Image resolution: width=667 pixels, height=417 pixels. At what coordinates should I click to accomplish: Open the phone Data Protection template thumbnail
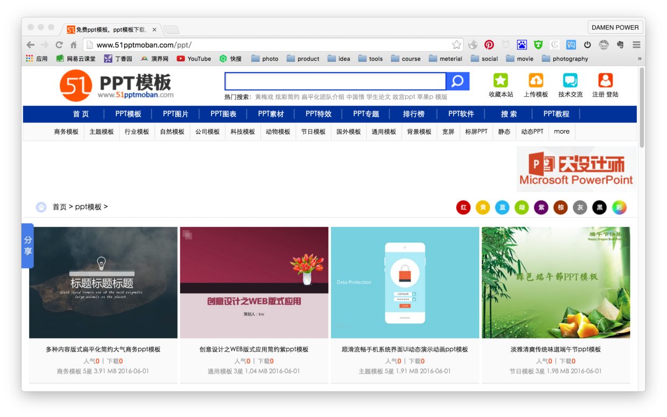click(x=405, y=283)
